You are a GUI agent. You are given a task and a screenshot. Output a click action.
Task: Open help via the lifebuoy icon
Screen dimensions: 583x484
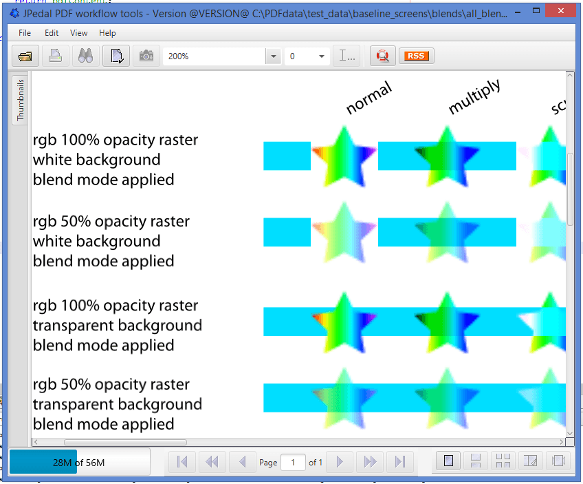pos(383,56)
